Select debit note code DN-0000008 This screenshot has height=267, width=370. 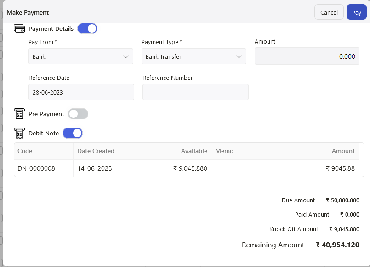tap(36, 168)
